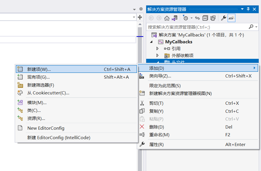Click the 添加(D) submenu arrow
The height and width of the screenshot is (171, 261).
tap(254, 68)
